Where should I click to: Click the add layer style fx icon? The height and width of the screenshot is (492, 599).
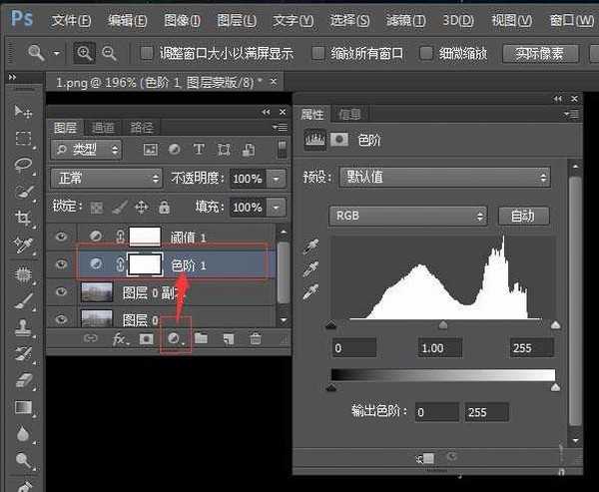(120, 339)
